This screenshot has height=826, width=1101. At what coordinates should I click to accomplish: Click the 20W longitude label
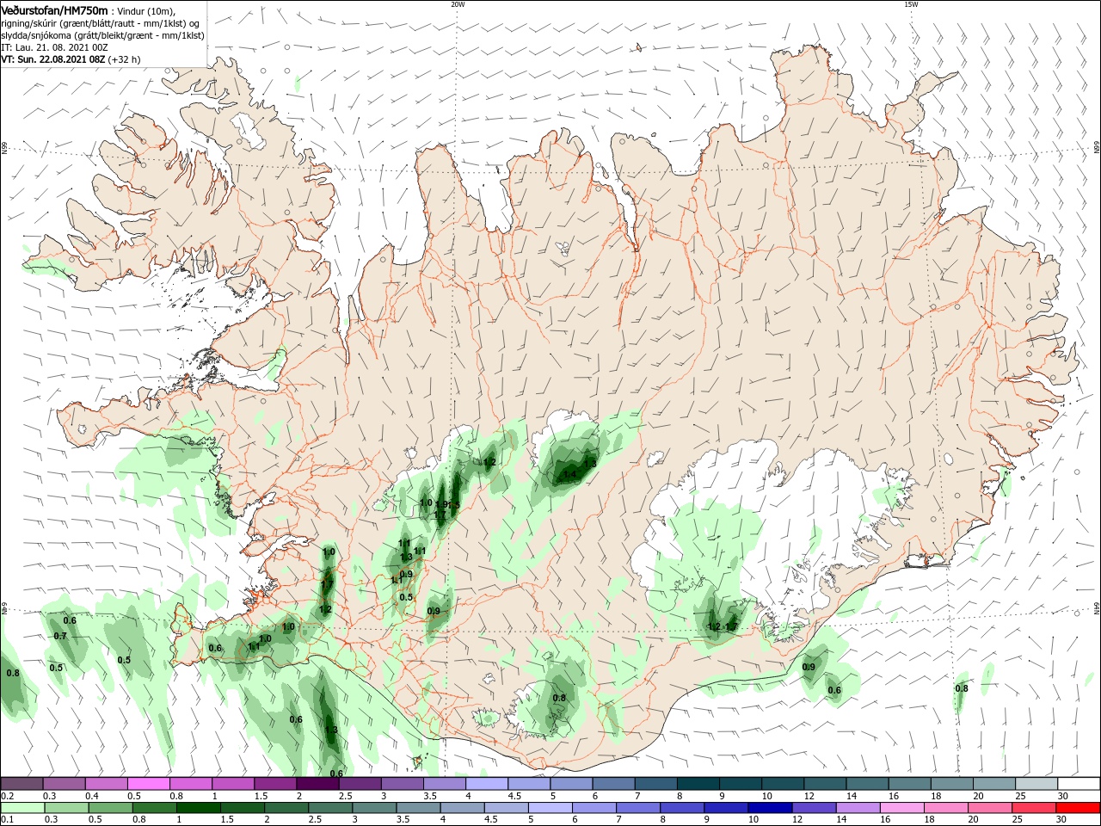pyautogui.click(x=458, y=4)
